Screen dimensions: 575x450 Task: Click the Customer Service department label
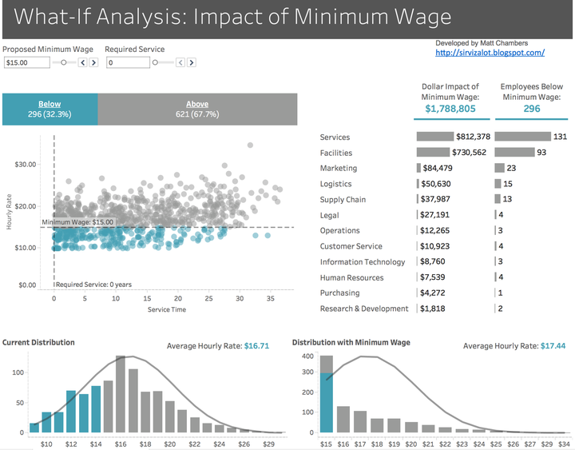pyautogui.click(x=351, y=246)
